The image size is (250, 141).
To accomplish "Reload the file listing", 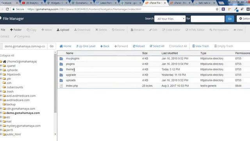I will coord(139,46).
